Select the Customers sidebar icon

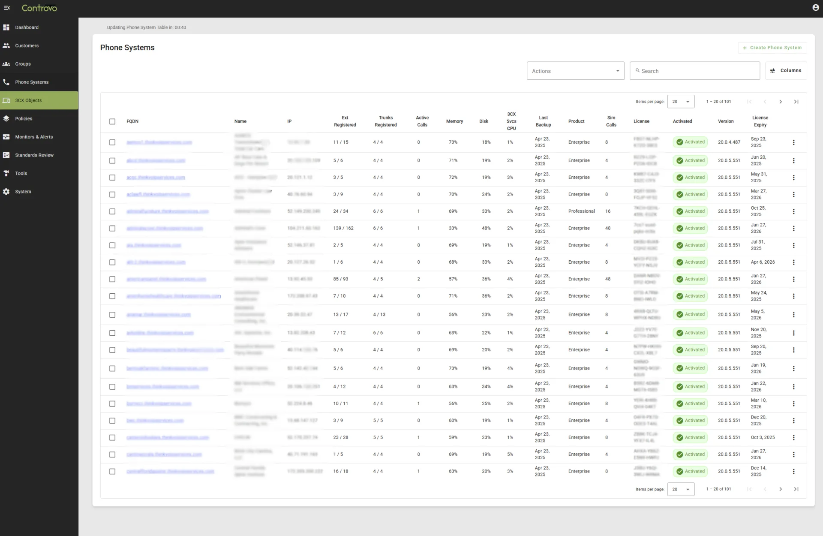point(6,45)
